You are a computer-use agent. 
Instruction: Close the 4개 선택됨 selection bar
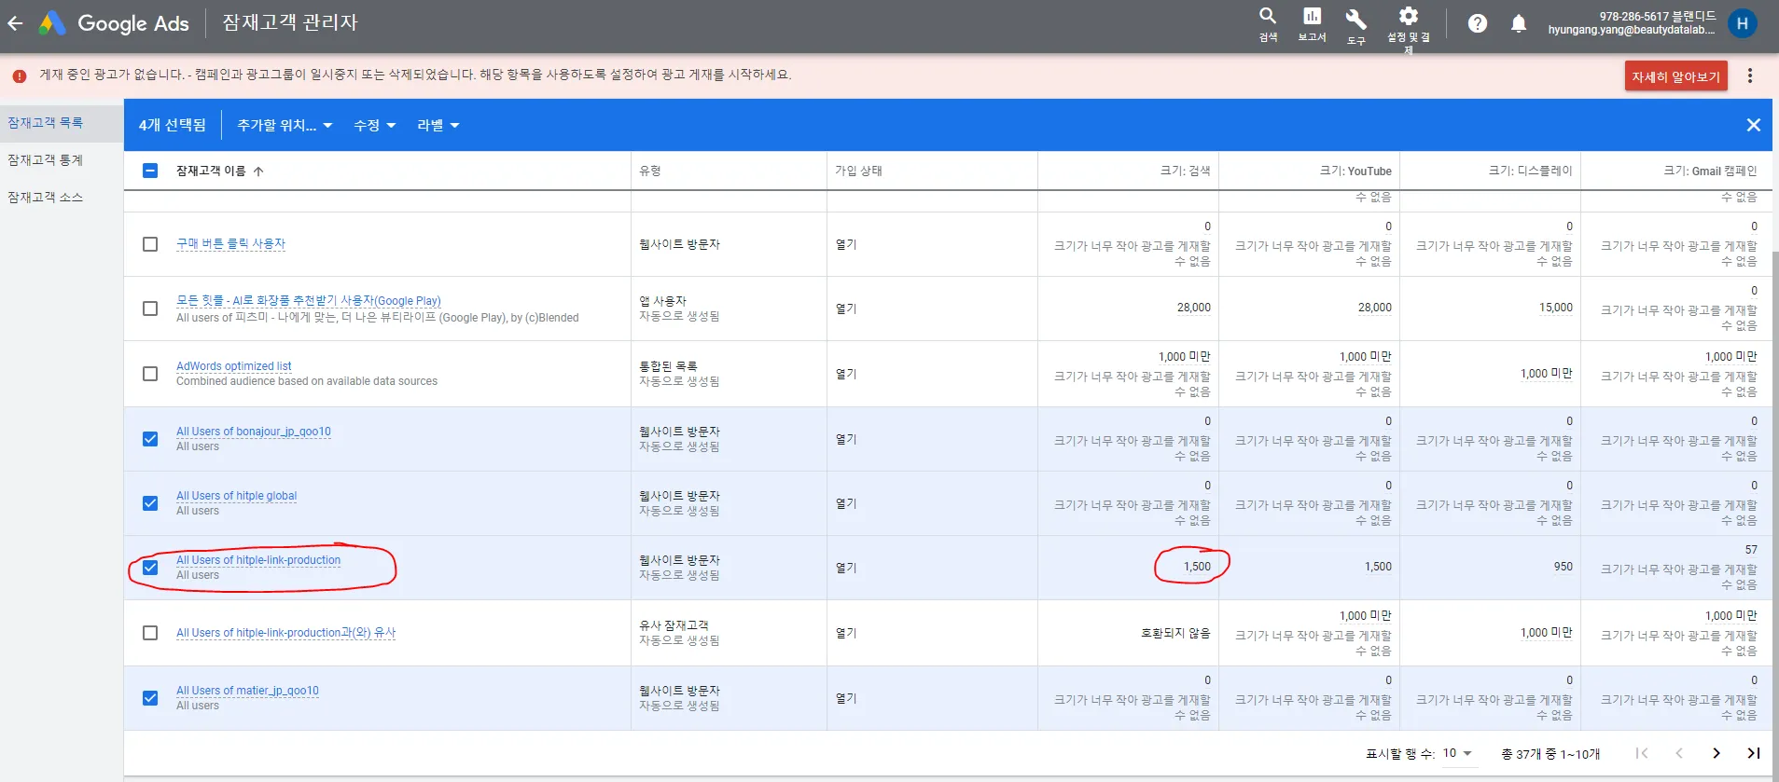pos(1754,125)
